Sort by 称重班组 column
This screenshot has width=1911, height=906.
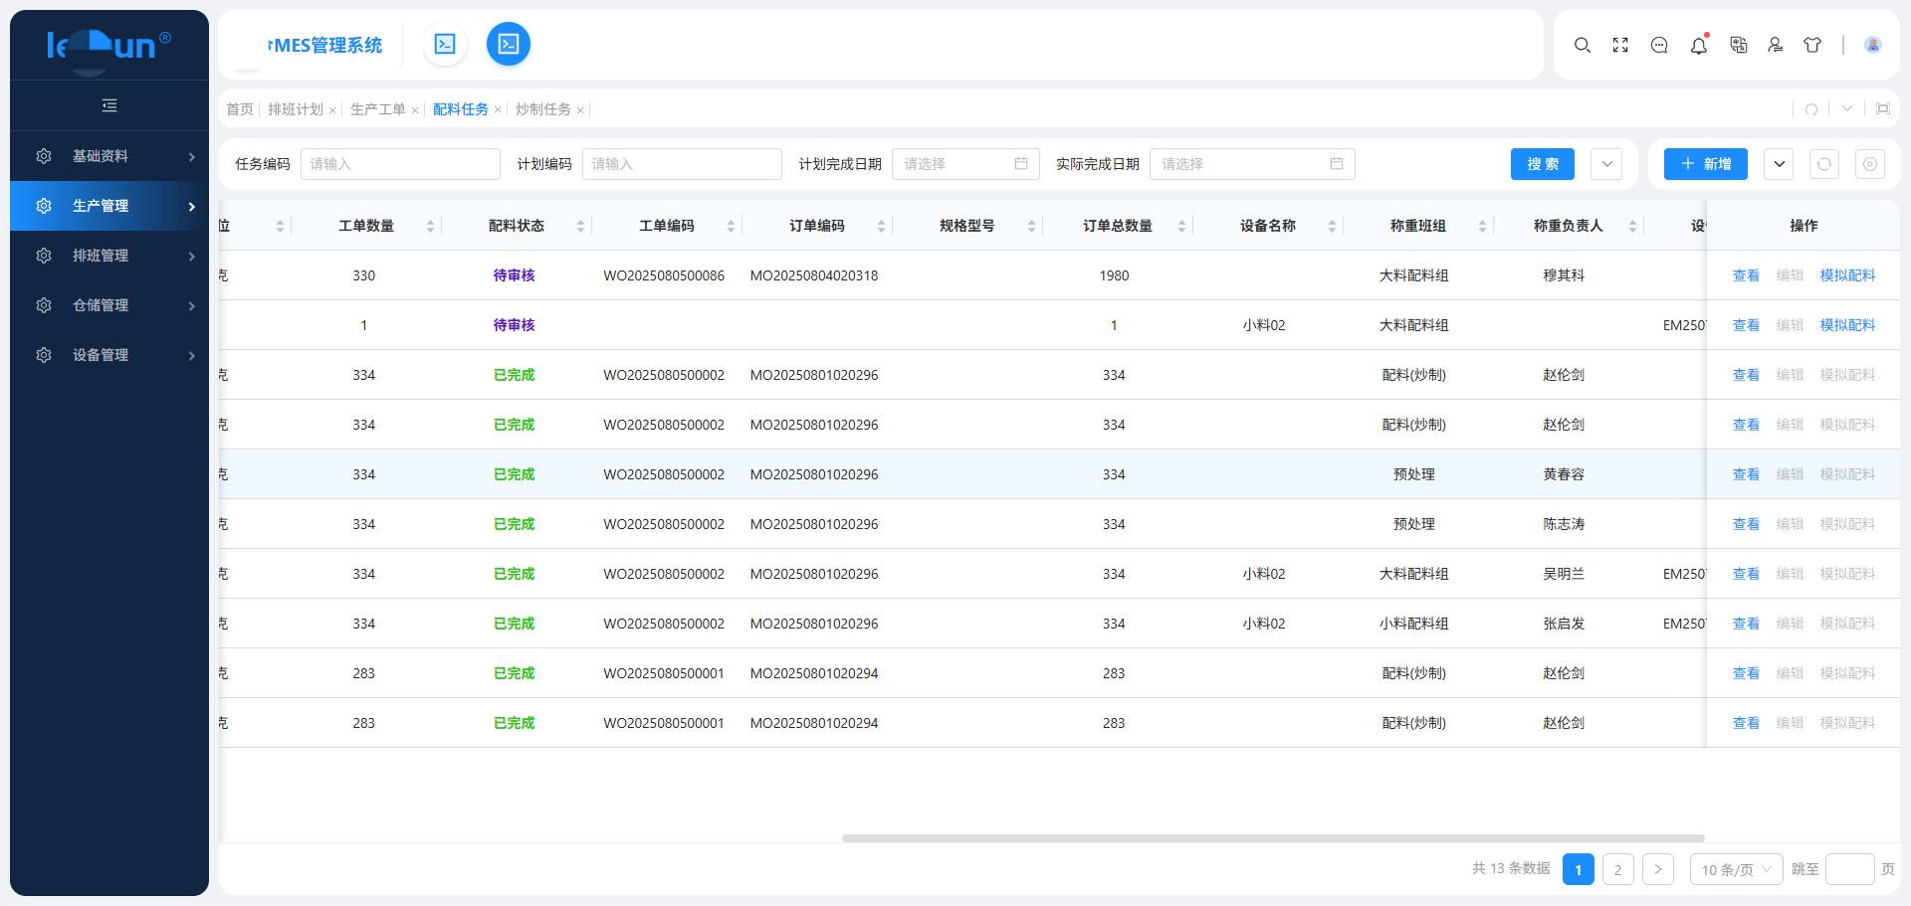[x=1482, y=227]
